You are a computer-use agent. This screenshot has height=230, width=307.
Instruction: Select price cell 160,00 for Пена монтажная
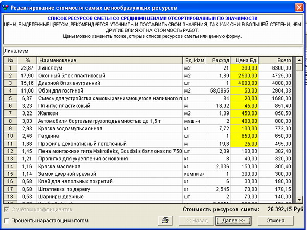pos(245,151)
